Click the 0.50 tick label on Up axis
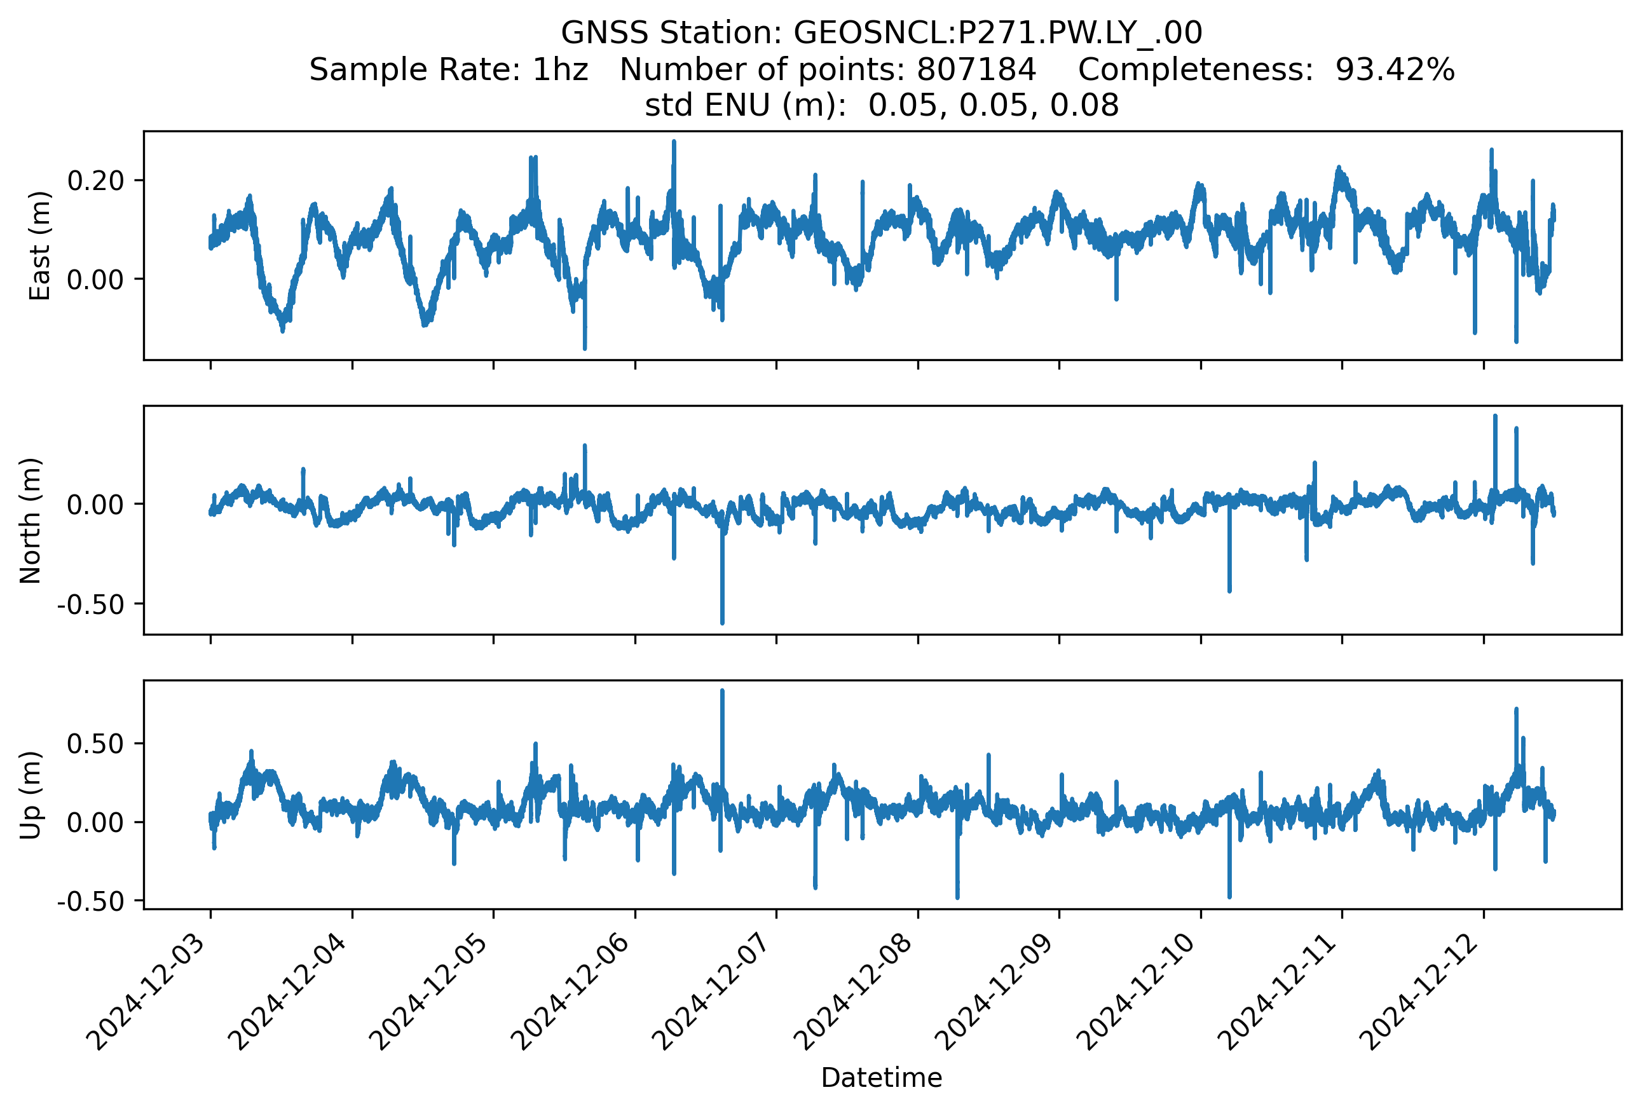Image resolution: width=1640 pixels, height=1111 pixels. 96,744
